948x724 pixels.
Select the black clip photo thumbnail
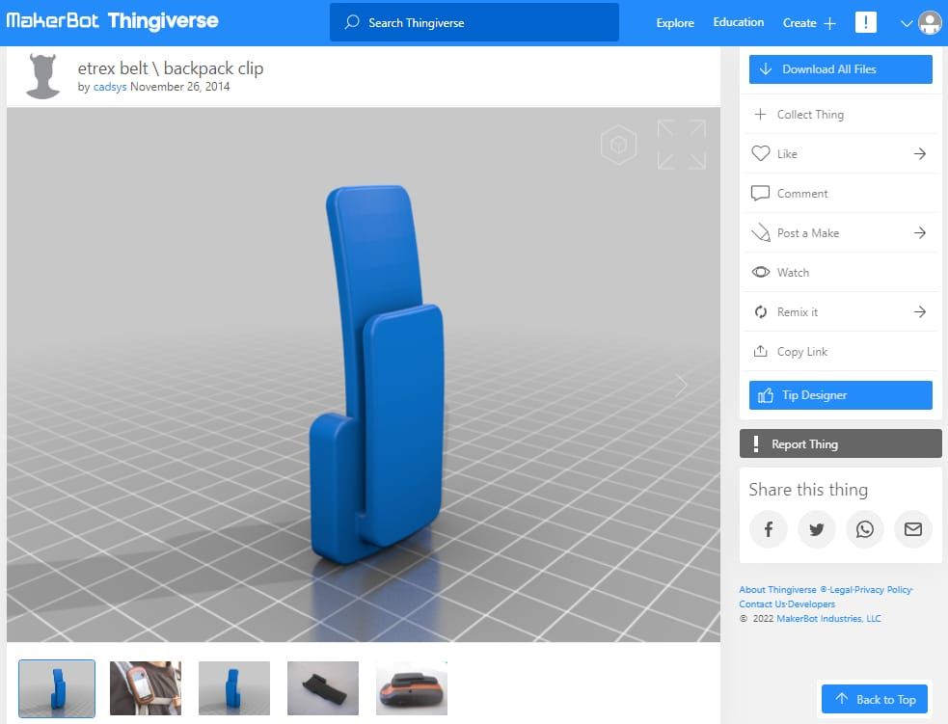(x=322, y=687)
